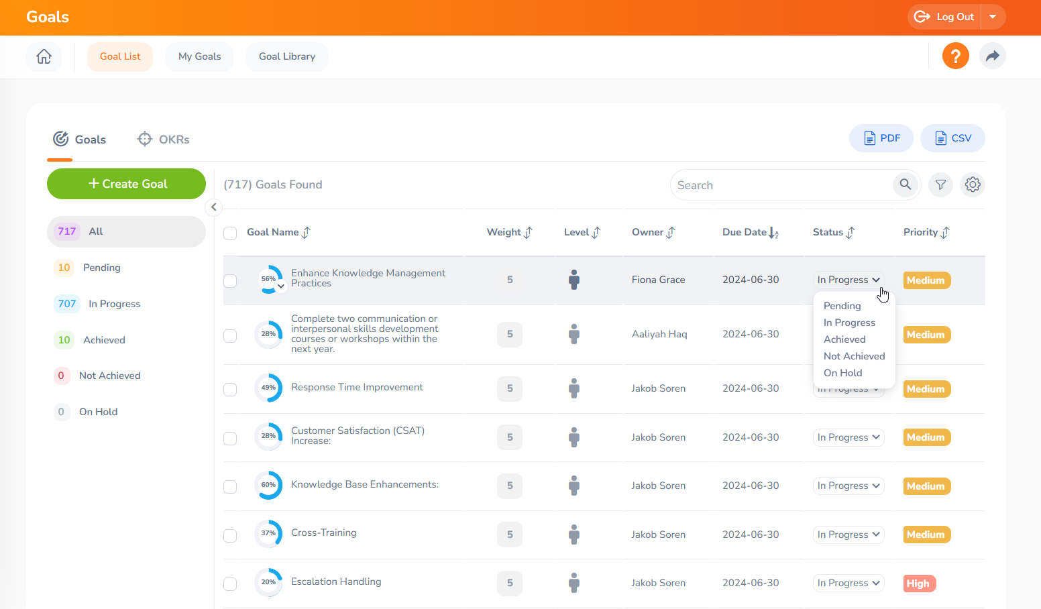
Task: Click the Log Out button
Action: (x=944, y=17)
